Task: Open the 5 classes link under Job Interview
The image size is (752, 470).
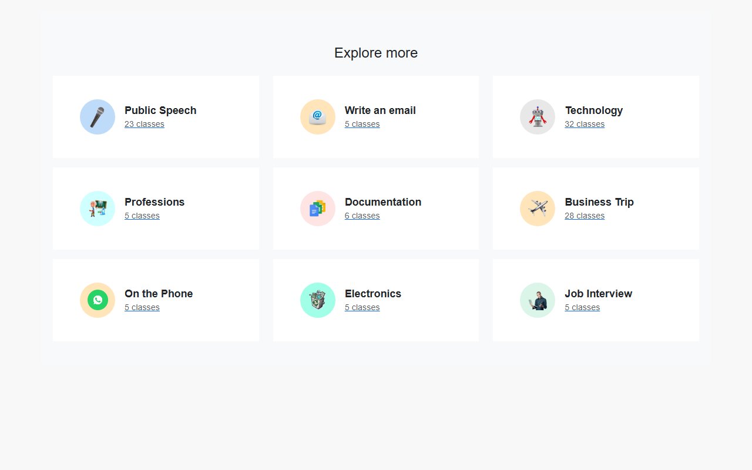Action: 582,307
